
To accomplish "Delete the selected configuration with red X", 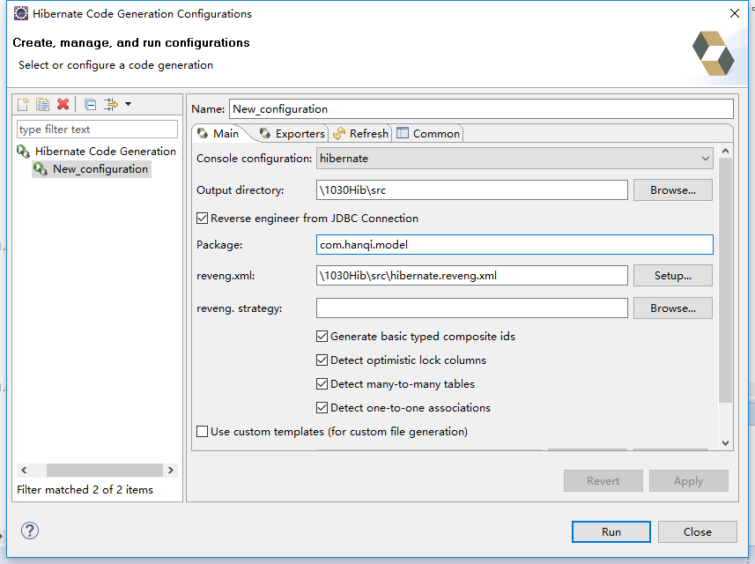I will coord(63,105).
